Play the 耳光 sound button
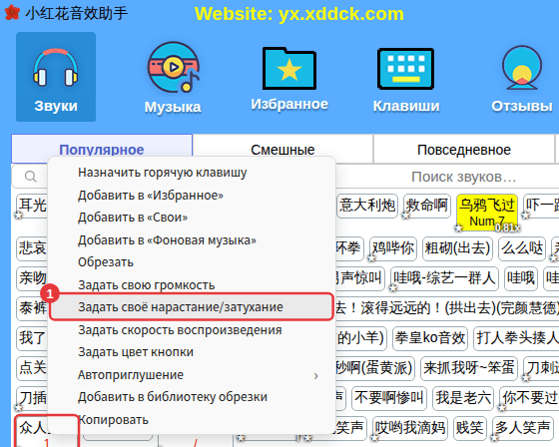Image resolution: width=559 pixels, height=447 pixels. coord(32,206)
